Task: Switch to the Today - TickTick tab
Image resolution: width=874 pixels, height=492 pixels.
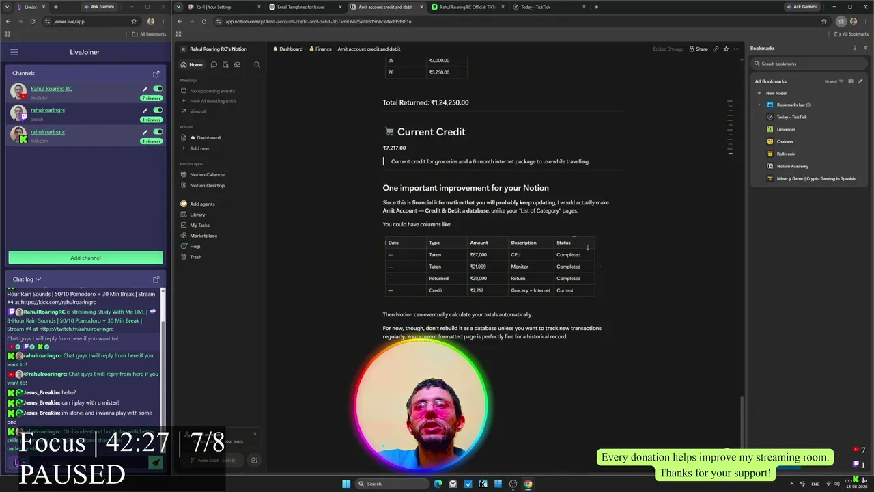Action: (550, 7)
